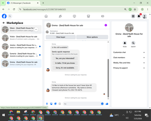Open Esmerla's conversation
Viewport: 151px width, 121px height.
coord(21,55)
